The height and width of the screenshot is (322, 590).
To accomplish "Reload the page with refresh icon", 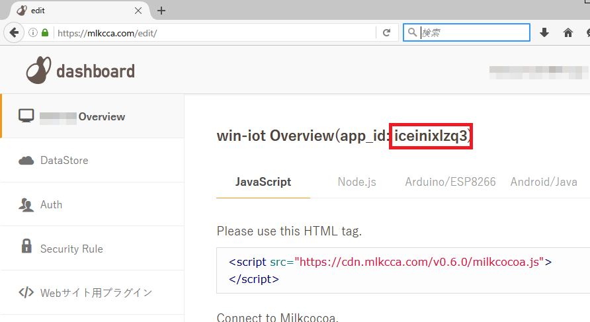I will [386, 32].
